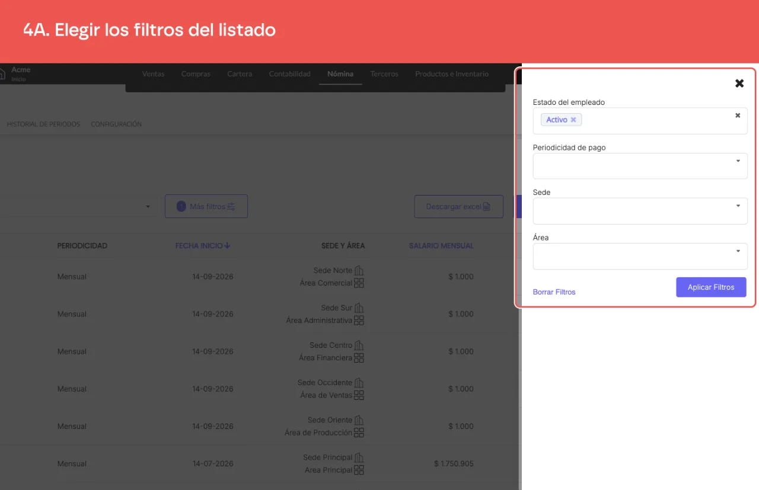
Task: Click the Borrar Filtros link
Action: (x=554, y=292)
